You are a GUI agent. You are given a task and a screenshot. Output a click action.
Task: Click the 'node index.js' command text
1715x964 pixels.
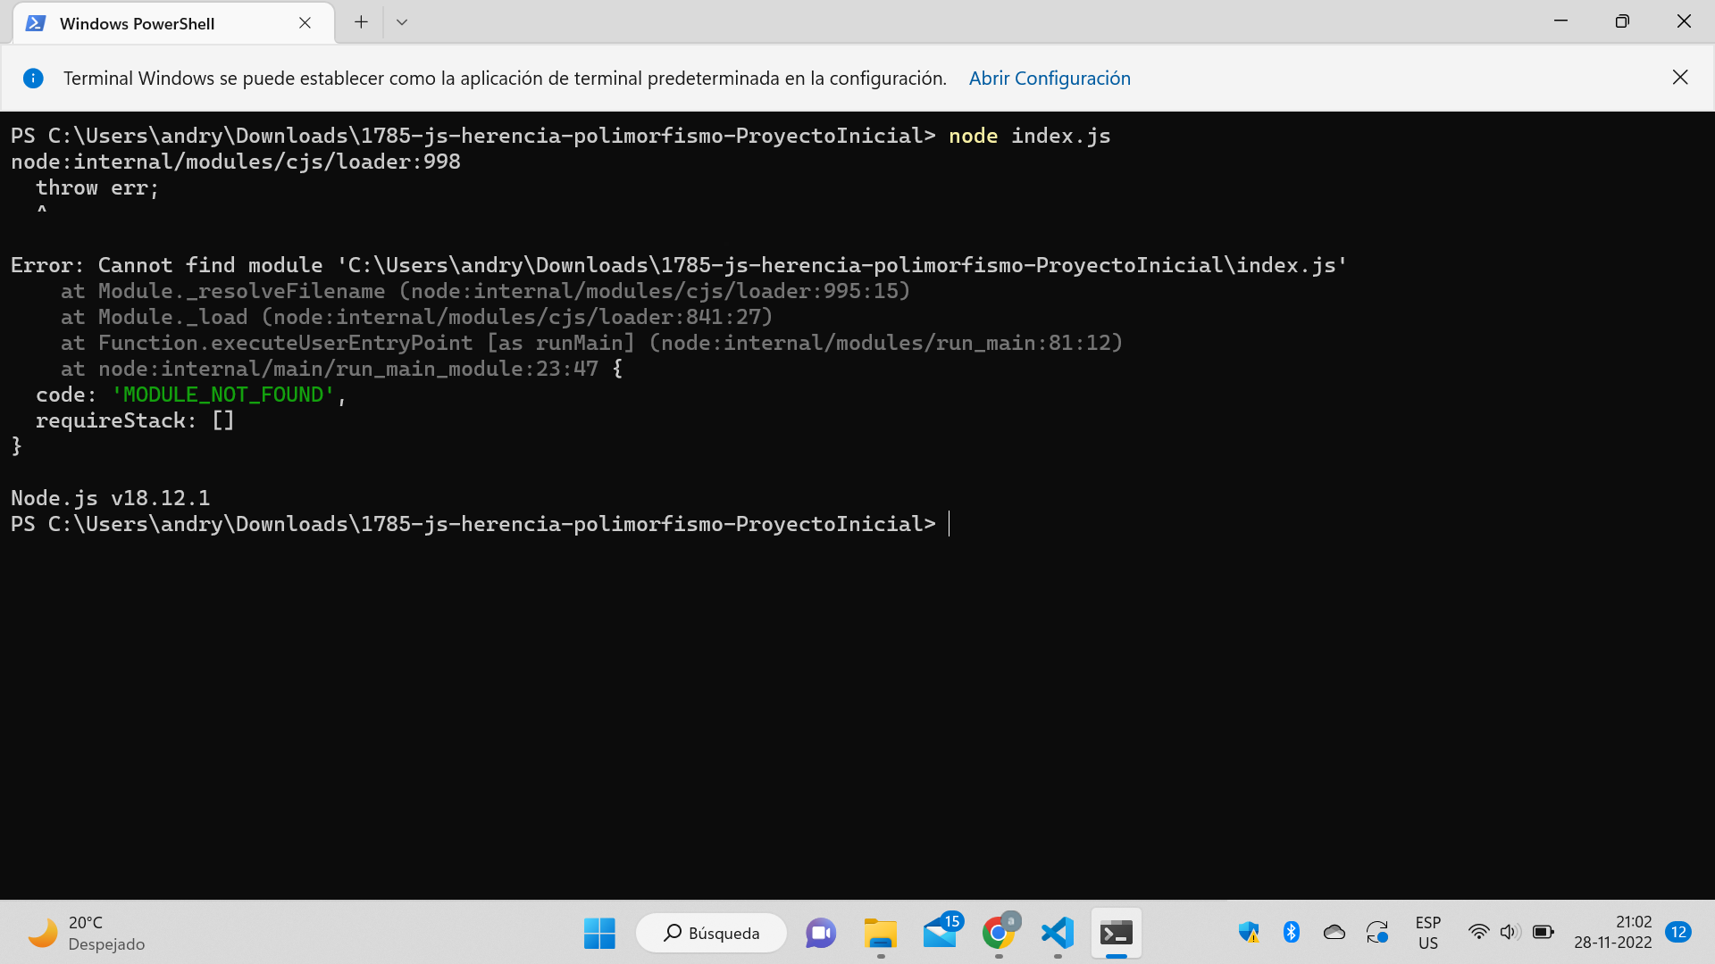tap(1030, 136)
